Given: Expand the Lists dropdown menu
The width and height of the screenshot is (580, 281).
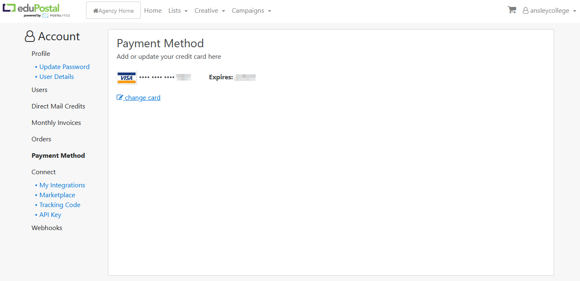Looking at the screenshot, I should coord(178,11).
